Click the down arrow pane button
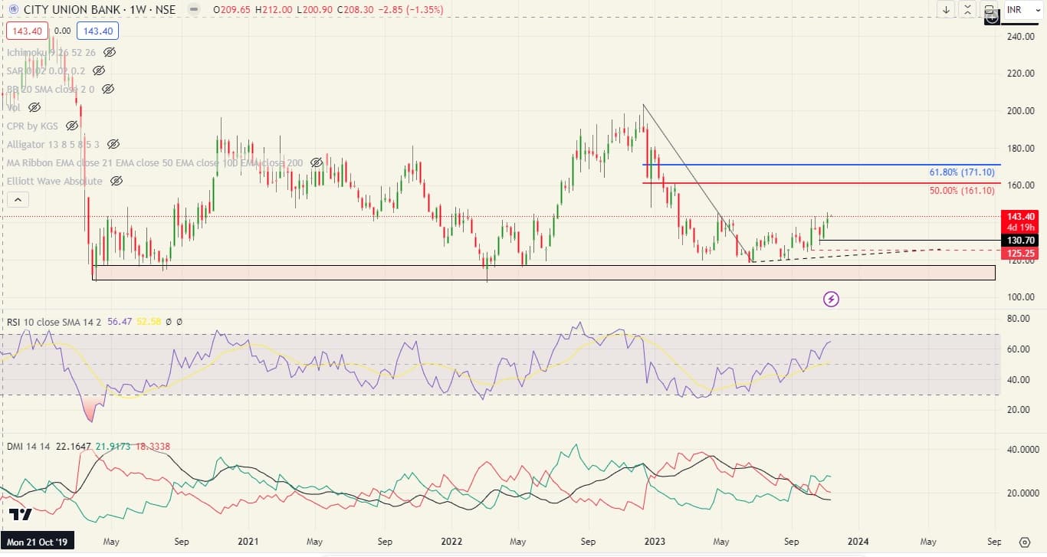This screenshot has width=1047, height=557. click(x=947, y=10)
